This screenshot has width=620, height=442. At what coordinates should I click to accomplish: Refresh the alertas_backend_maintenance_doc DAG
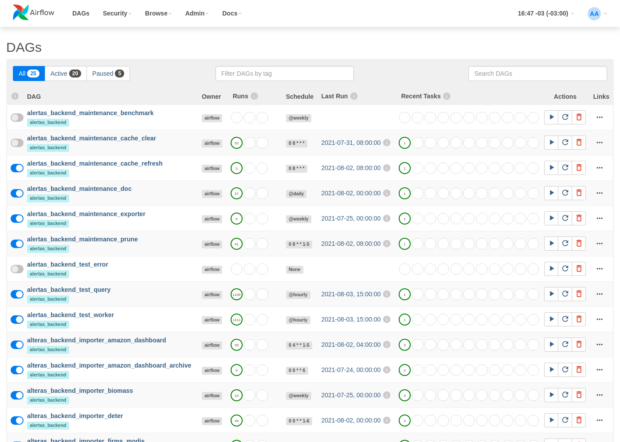[565, 193]
